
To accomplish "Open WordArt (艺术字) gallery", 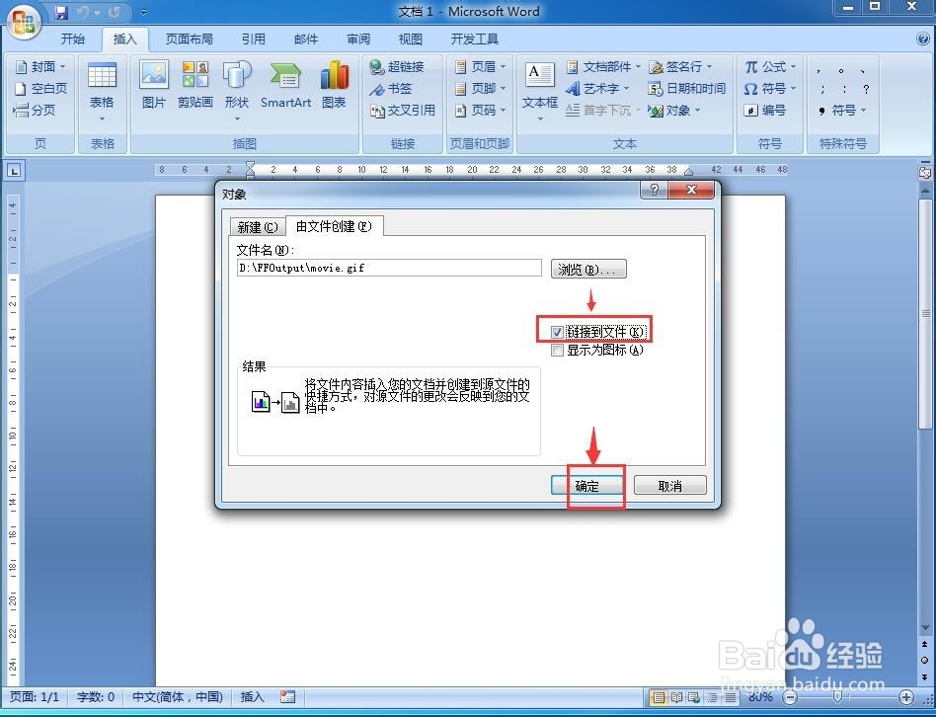I will pyautogui.click(x=597, y=89).
